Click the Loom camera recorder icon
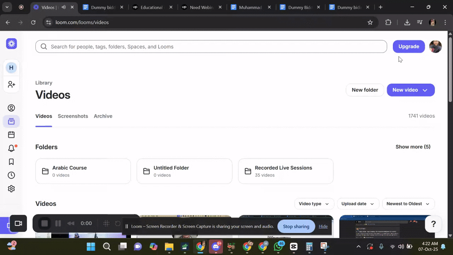The width and height of the screenshot is (453, 255). click(x=18, y=223)
